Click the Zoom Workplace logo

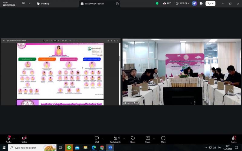(9, 4)
